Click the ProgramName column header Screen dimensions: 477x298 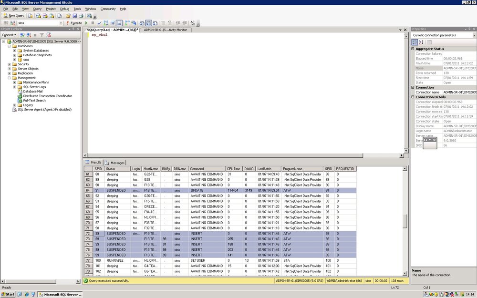pos(302,169)
